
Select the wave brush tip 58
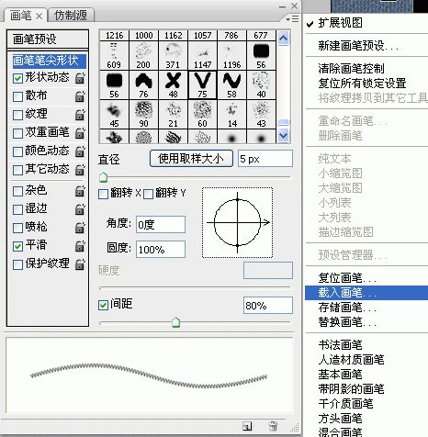click(x=231, y=85)
